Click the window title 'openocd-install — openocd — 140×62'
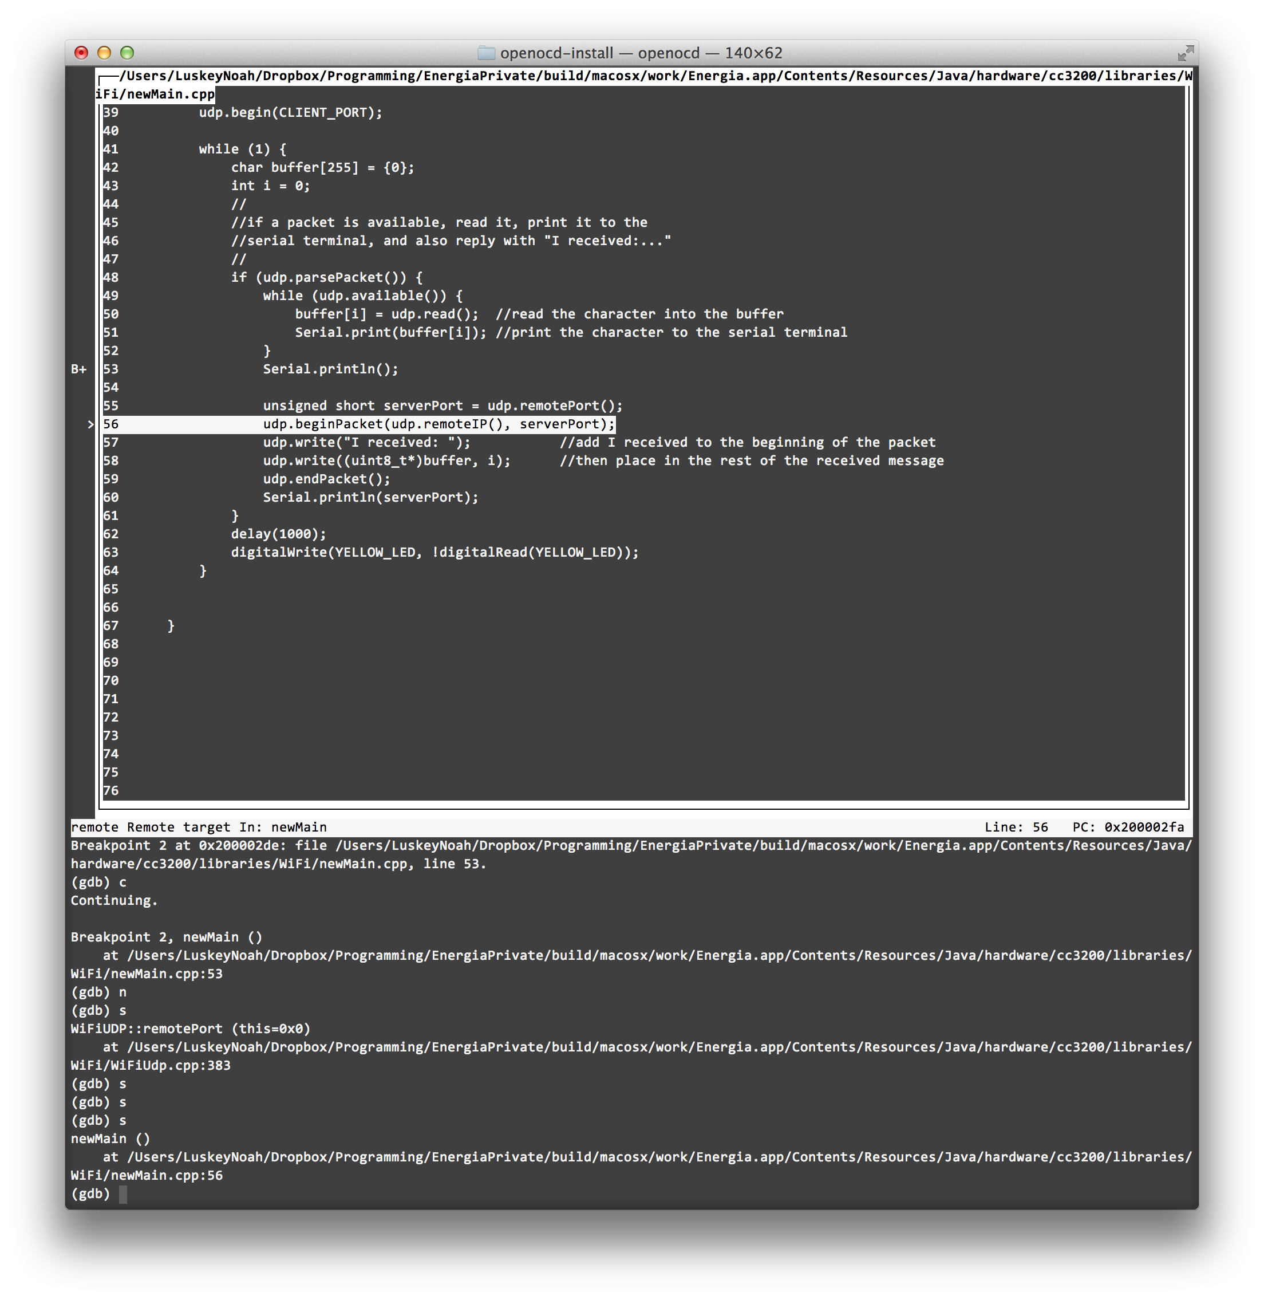The height and width of the screenshot is (1300, 1264). (641, 53)
